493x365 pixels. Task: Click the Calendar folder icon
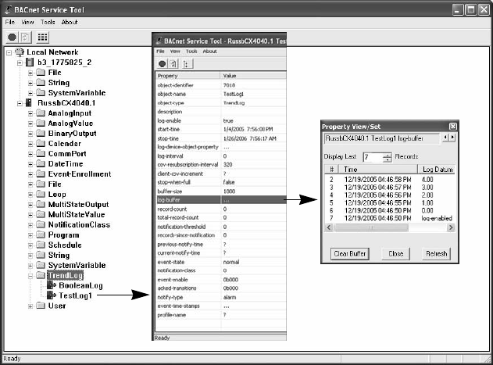(41, 144)
